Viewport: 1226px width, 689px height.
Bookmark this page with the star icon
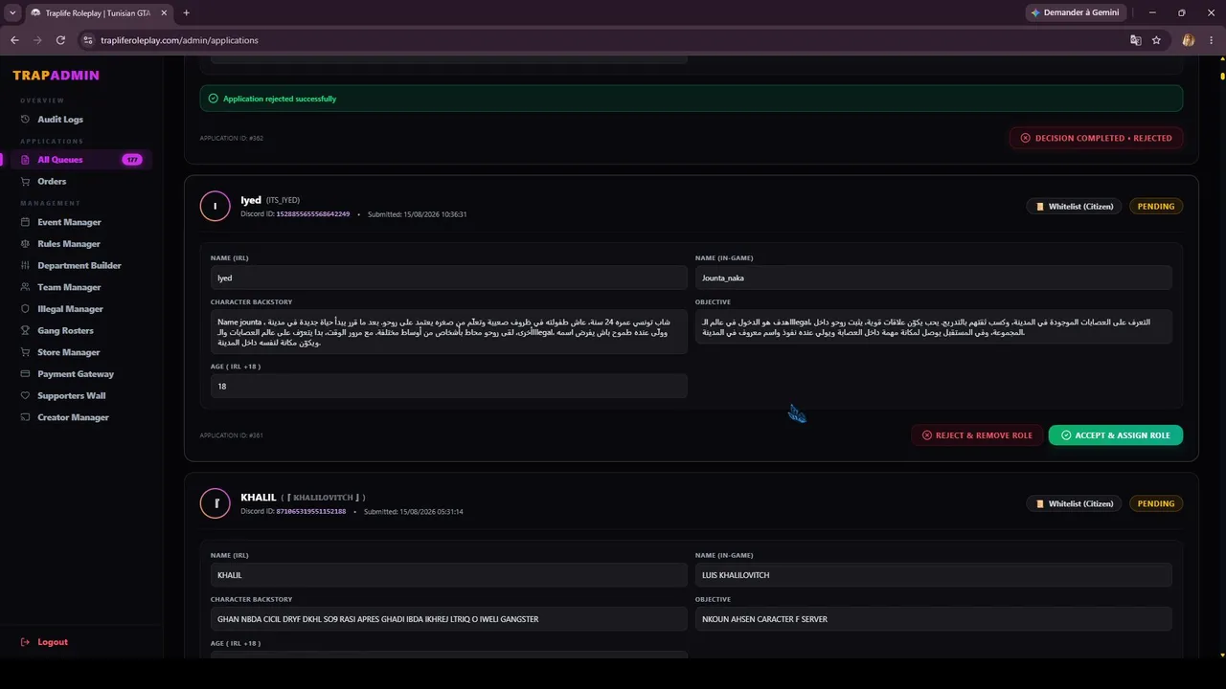(1156, 40)
